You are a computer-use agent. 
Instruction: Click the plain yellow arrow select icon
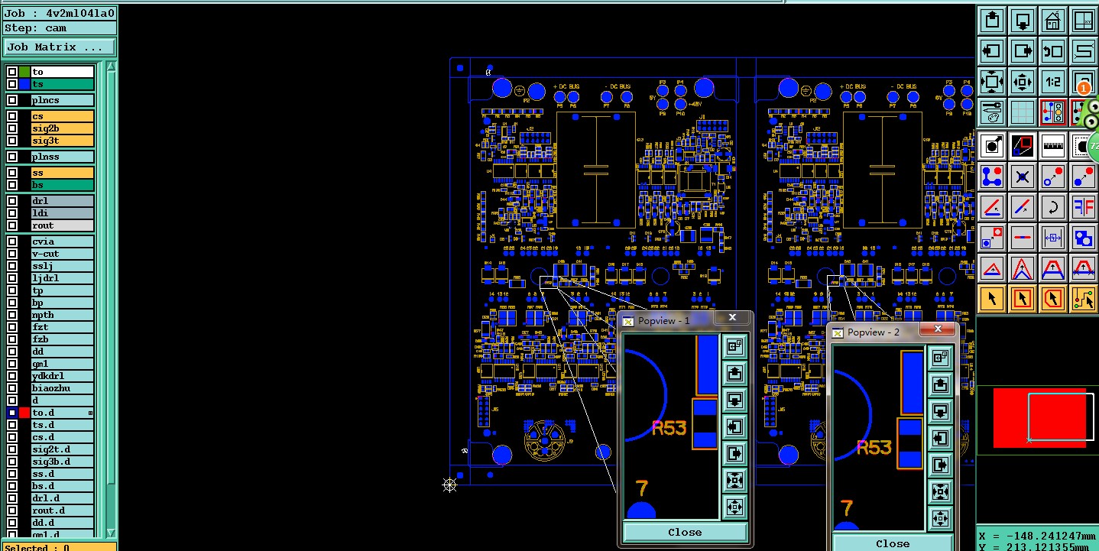pyautogui.click(x=992, y=299)
